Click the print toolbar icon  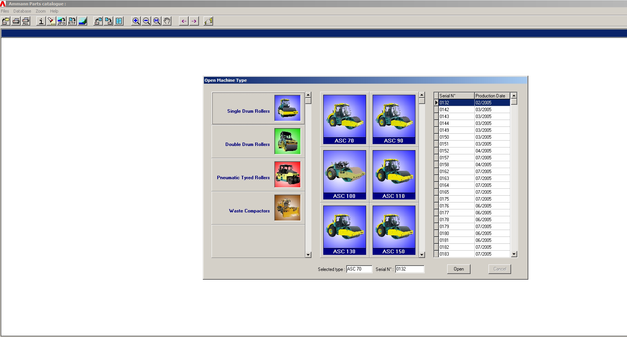pos(16,21)
